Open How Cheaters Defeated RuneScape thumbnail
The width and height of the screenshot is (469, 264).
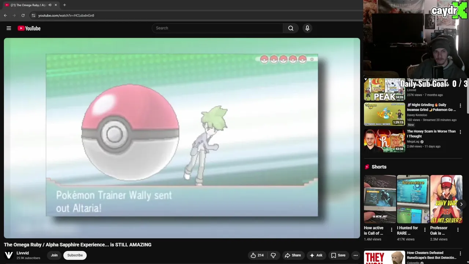(384, 257)
